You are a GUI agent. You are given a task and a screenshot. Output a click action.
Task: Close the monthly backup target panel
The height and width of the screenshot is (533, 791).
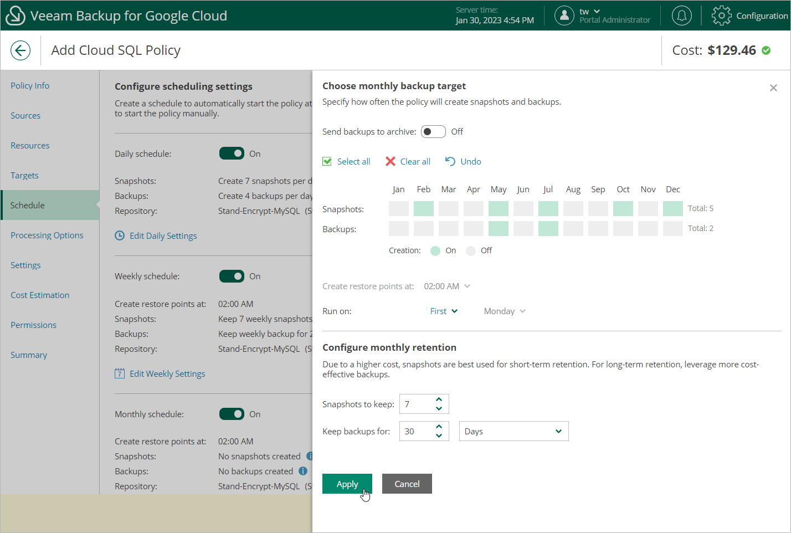coord(773,88)
